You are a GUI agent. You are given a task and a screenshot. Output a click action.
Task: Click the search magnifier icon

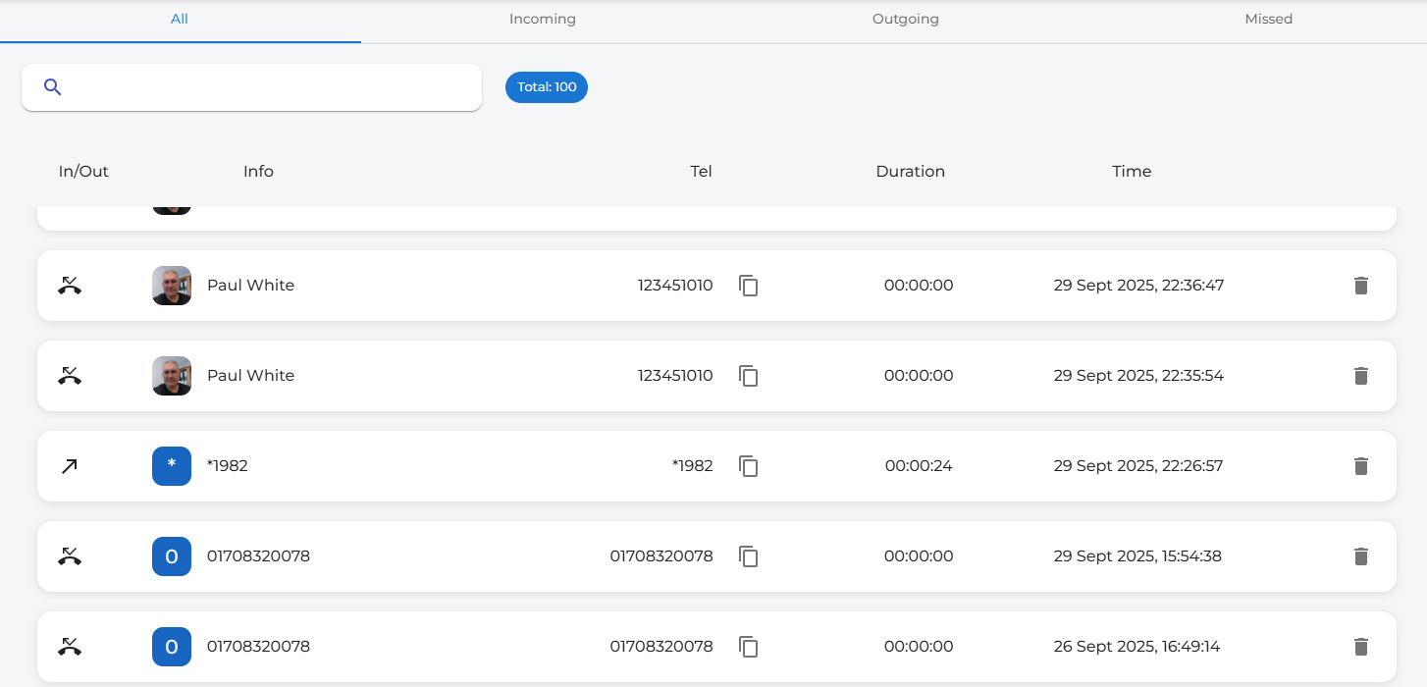click(53, 87)
